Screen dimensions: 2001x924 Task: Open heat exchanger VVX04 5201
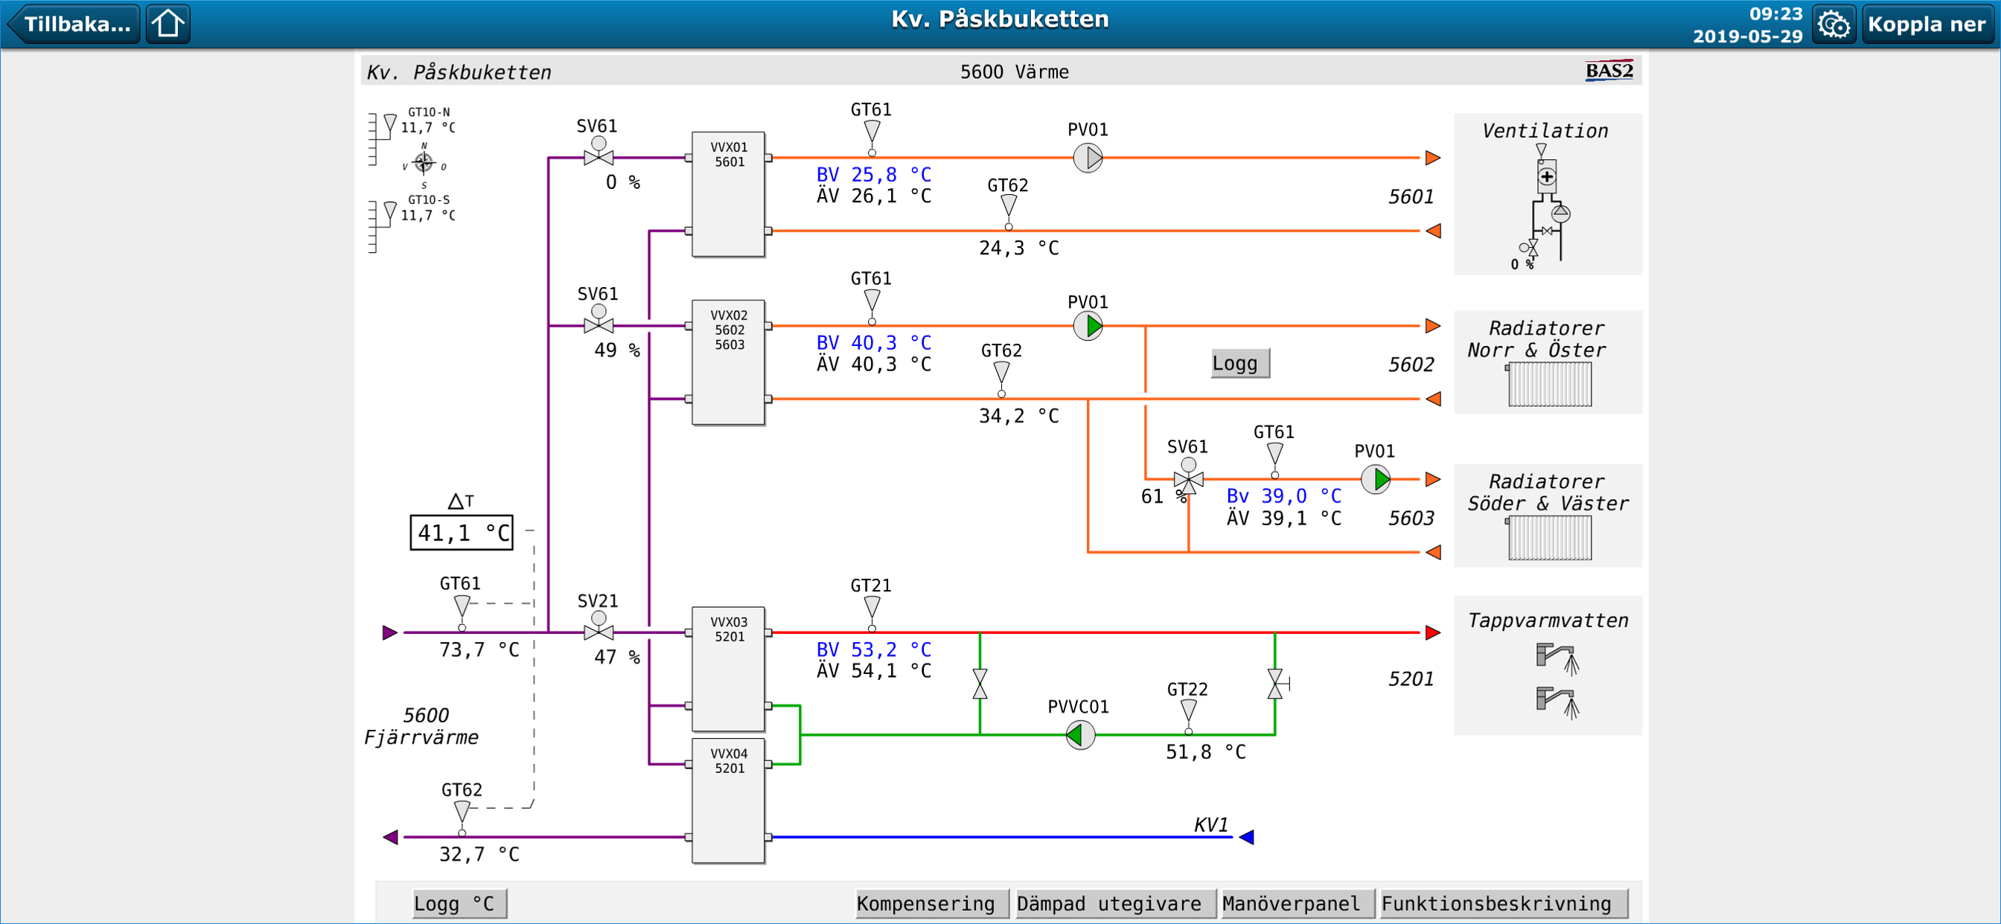click(x=729, y=801)
